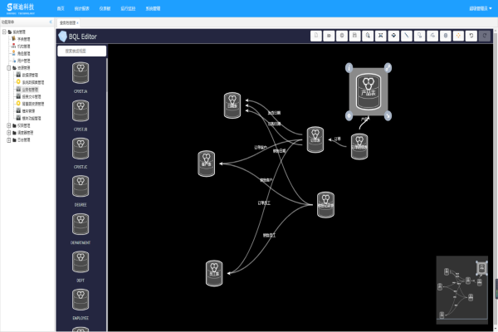Open 统计报表 in the top navigation
Viewport: 498px width, 332px height.
click(82, 8)
